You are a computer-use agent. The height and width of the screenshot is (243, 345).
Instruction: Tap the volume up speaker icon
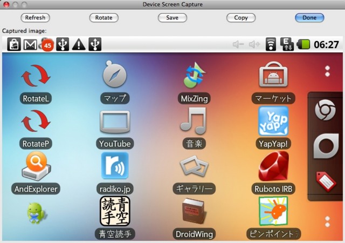click(x=254, y=44)
